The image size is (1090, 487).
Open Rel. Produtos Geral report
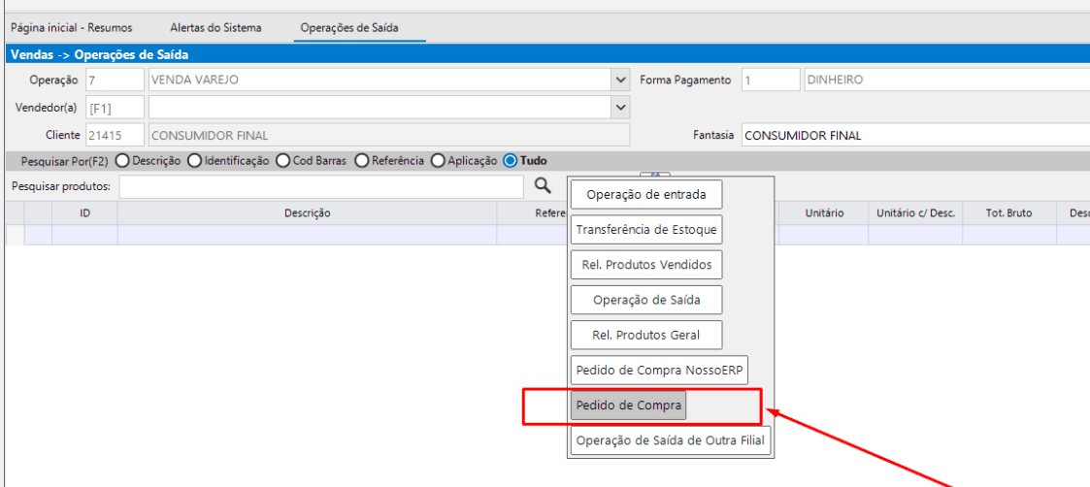646,335
